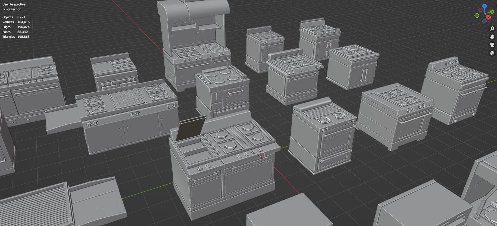Viewport: 497px width, 226px height.
Task: Click the zoom magnifier viewport button
Action: click(492, 29)
